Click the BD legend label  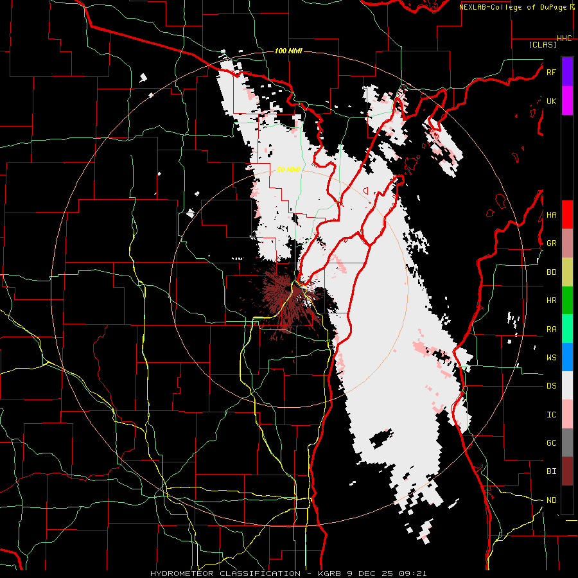tap(551, 272)
